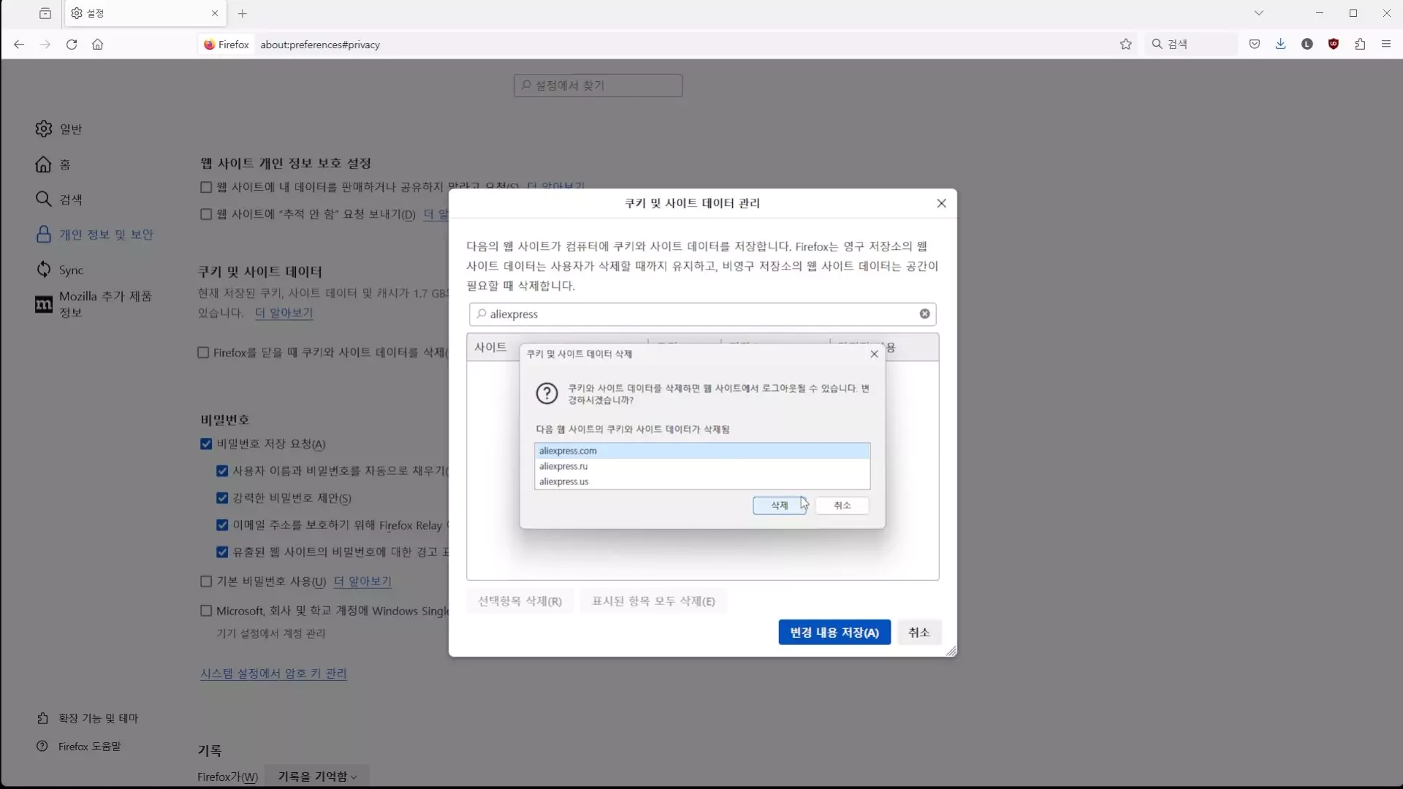Image resolution: width=1403 pixels, height=789 pixels.
Task: Clear the aliexpress search with the X icon
Action: pos(924,314)
